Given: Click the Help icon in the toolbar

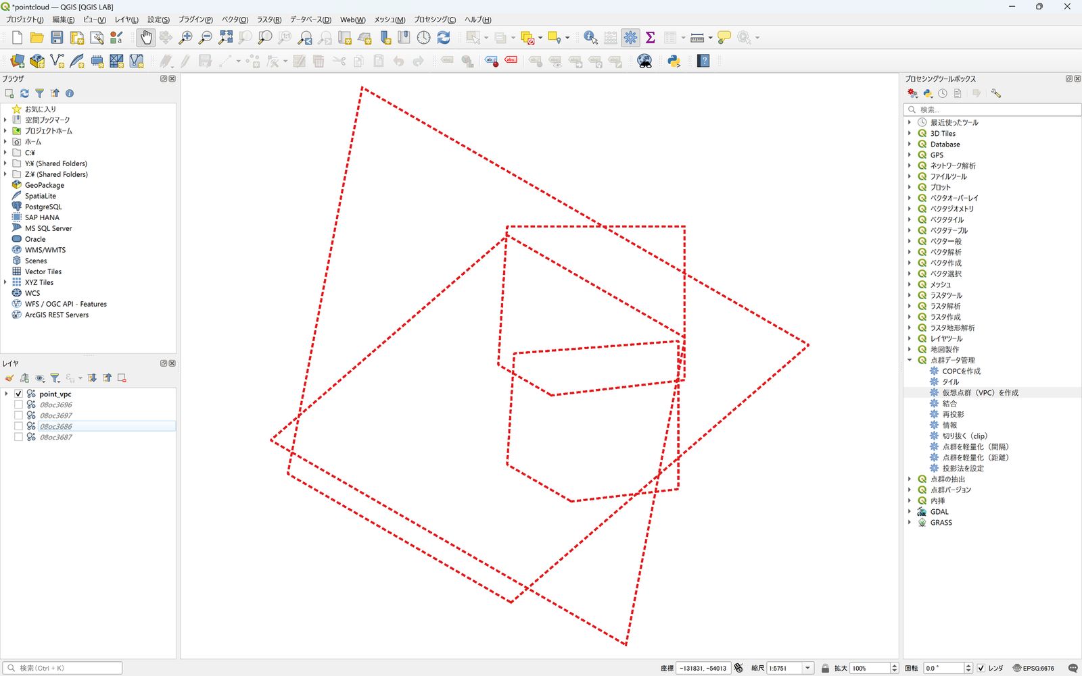Looking at the screenshot, I should pyautogui.click(x=703, y=61).
